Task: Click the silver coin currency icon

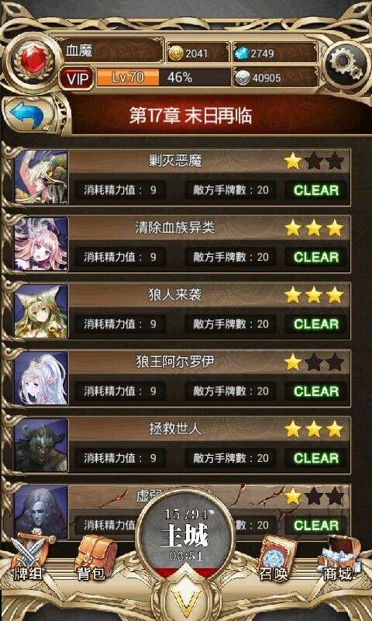Action: coord(243,78)
